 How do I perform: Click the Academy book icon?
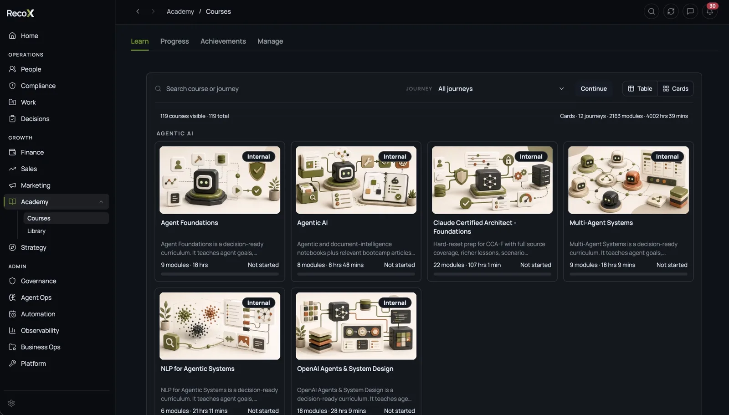tap(12, 202)
